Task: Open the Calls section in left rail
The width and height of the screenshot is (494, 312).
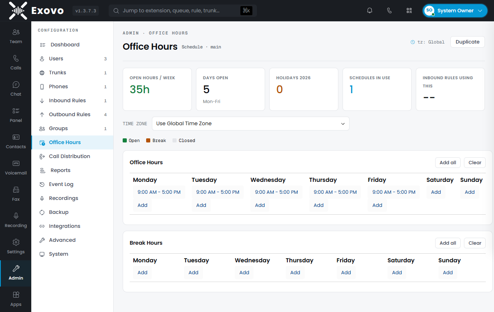Action: pos(16,62)
